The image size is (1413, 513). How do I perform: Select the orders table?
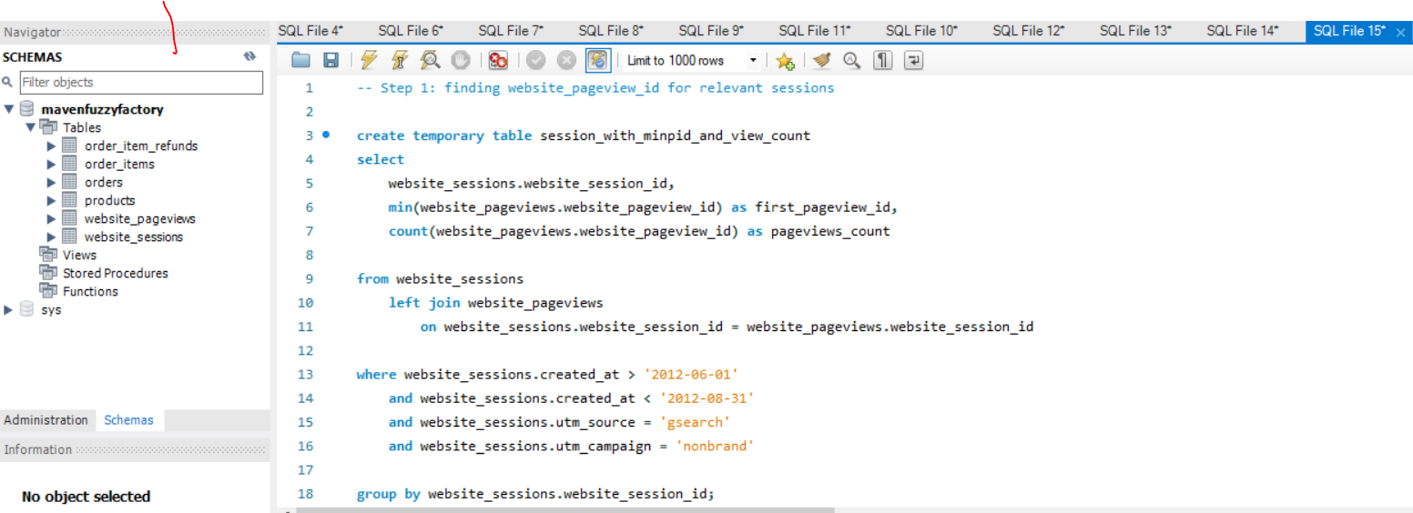[x=104, y=182]
